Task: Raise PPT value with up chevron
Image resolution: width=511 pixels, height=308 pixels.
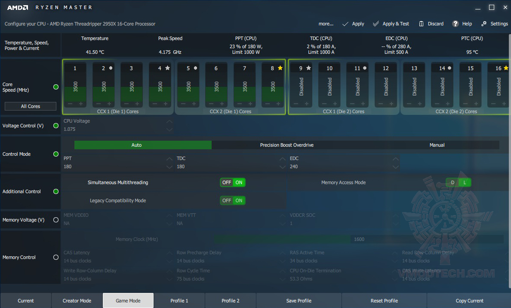Action: tap(169, 159)
